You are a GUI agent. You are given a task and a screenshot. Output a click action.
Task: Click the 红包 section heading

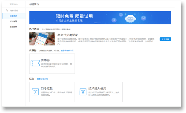[32, 79]
